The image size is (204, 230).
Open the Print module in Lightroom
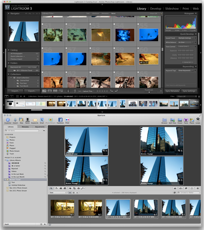[186, 9]
